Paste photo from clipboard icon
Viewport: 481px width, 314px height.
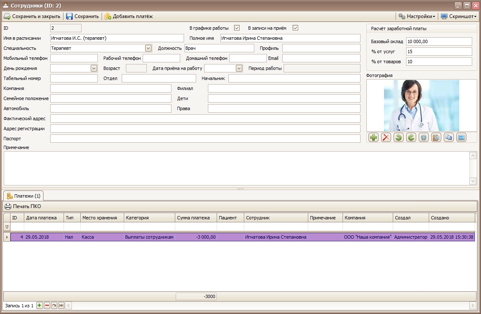pos(436,137)
